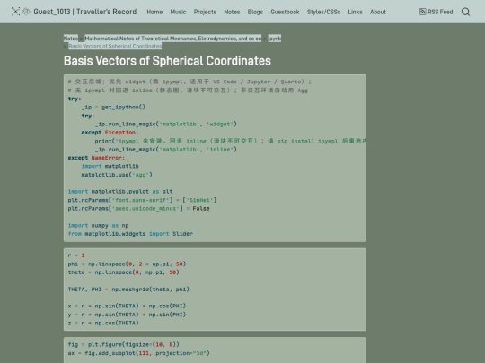This screenshot has height=363, width=485.
Task: Go to the Home menu item
Action: coord(154,12)
